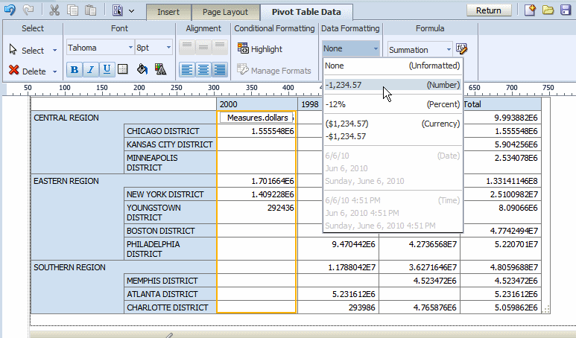Viewport: 576px width, 338px height.
Task: Click the Open folder icon
Action: pyautogui.click(x=548, y=10)
